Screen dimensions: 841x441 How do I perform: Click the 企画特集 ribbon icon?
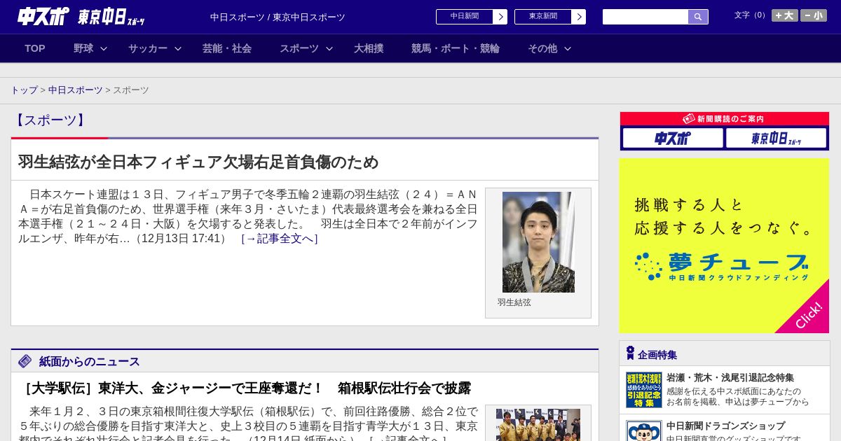coord(630,353)
